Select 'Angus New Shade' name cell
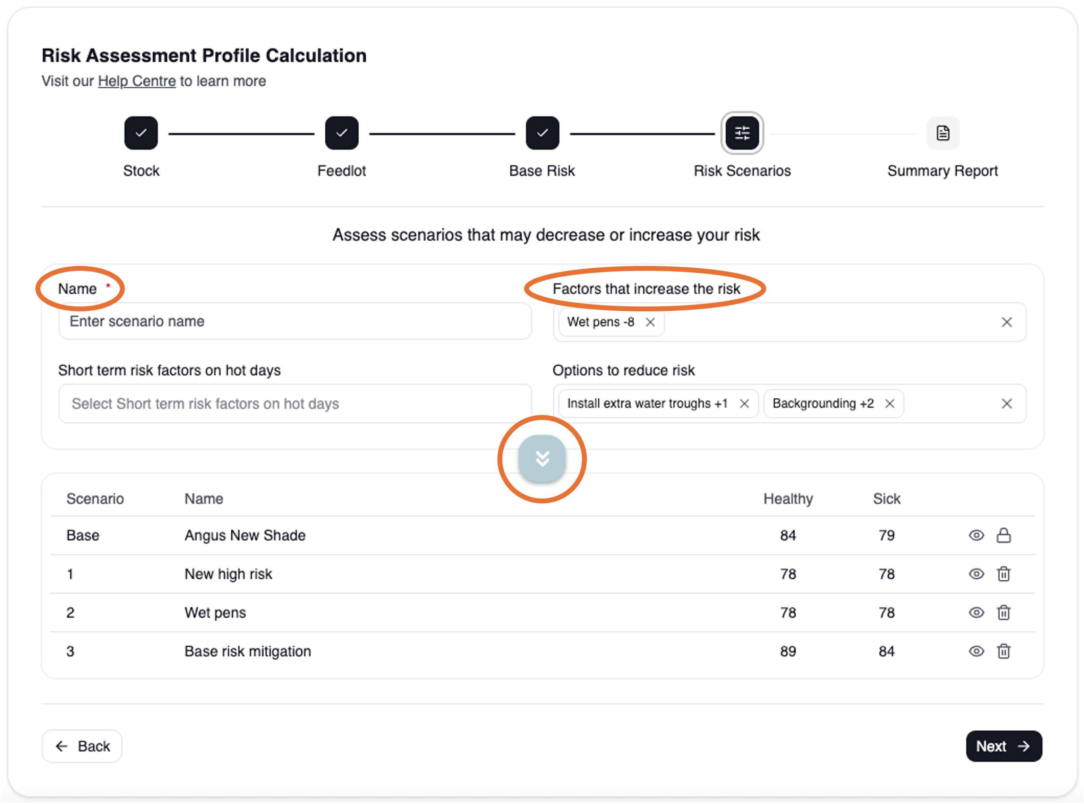This screenshot has width=1084, height=804. coord(245,535)
